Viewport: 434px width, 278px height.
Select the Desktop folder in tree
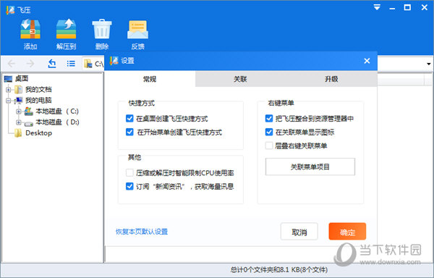tap(39, 133)
